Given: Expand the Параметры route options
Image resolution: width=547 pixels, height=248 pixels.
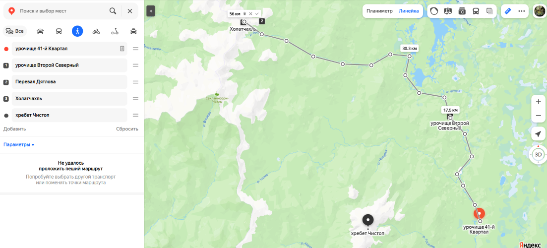Looking at the screenshot, I should (19, 144).
